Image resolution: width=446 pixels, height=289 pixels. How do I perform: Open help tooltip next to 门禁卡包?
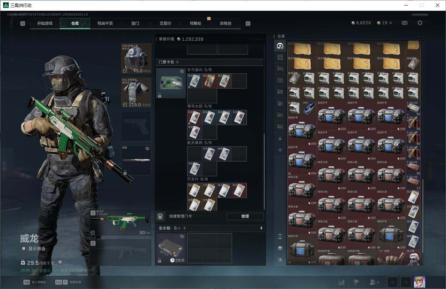(x=177, y=62)
